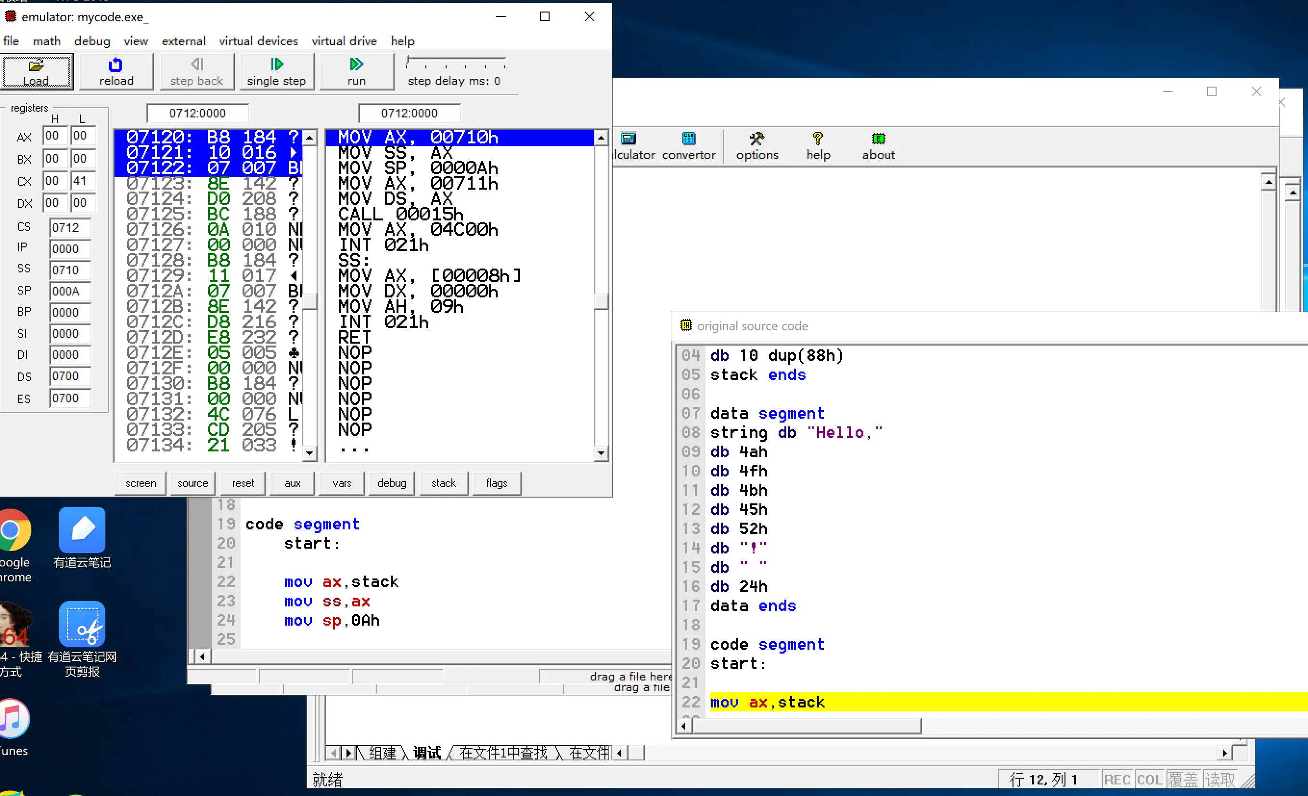Click the IP register value field
Screen dimensions: 1308x796
click(x=70, y=248)
